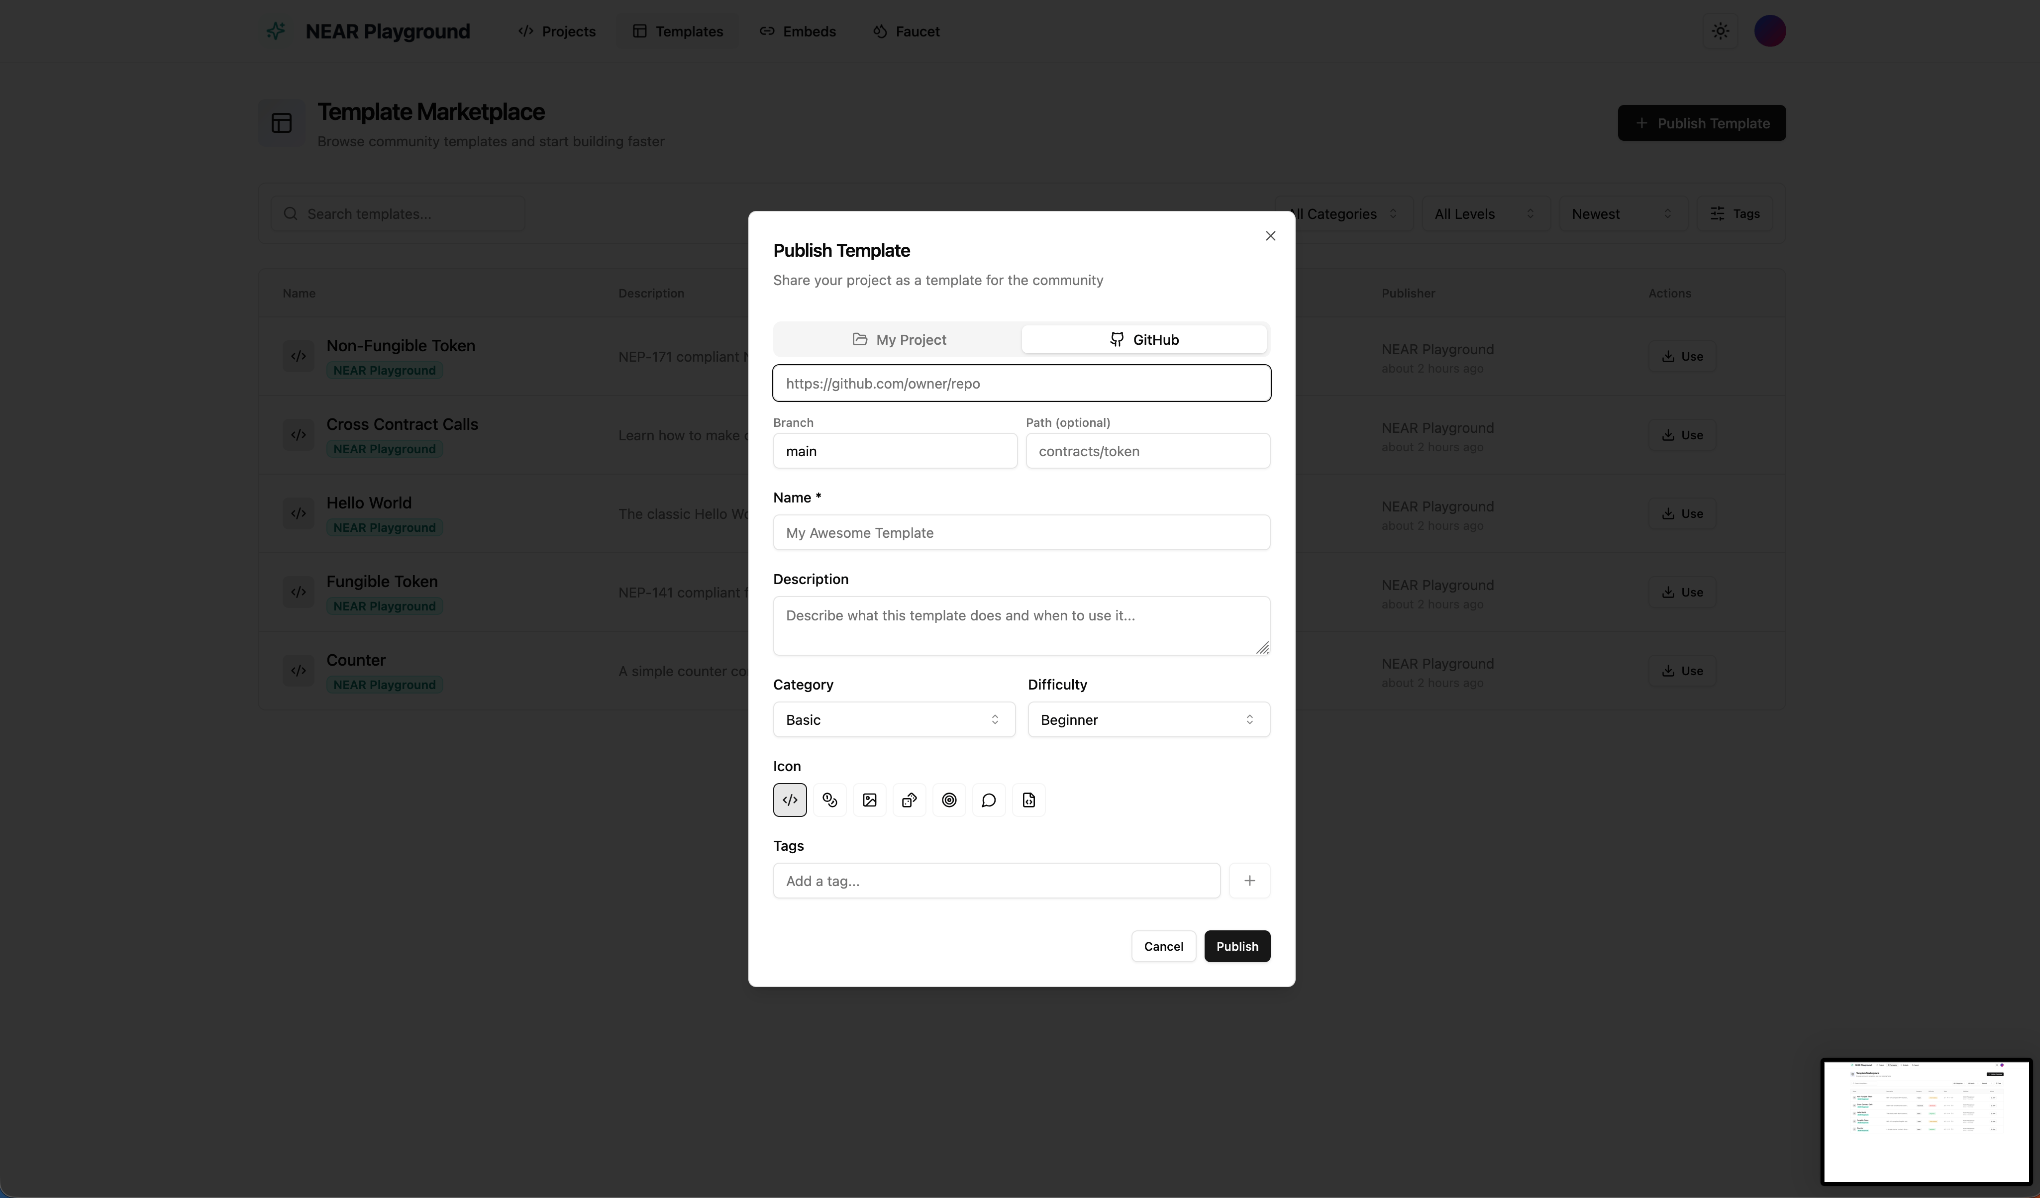Use the Counter template

tap(1682, 670)
